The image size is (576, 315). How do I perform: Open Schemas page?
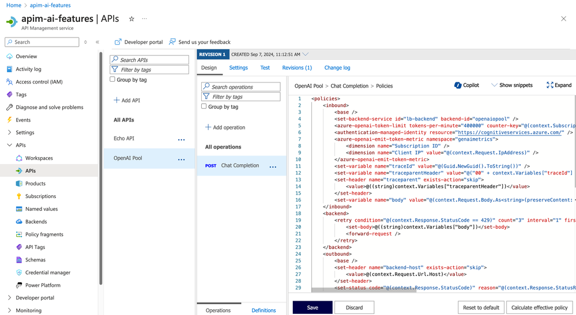coord(35,260)
